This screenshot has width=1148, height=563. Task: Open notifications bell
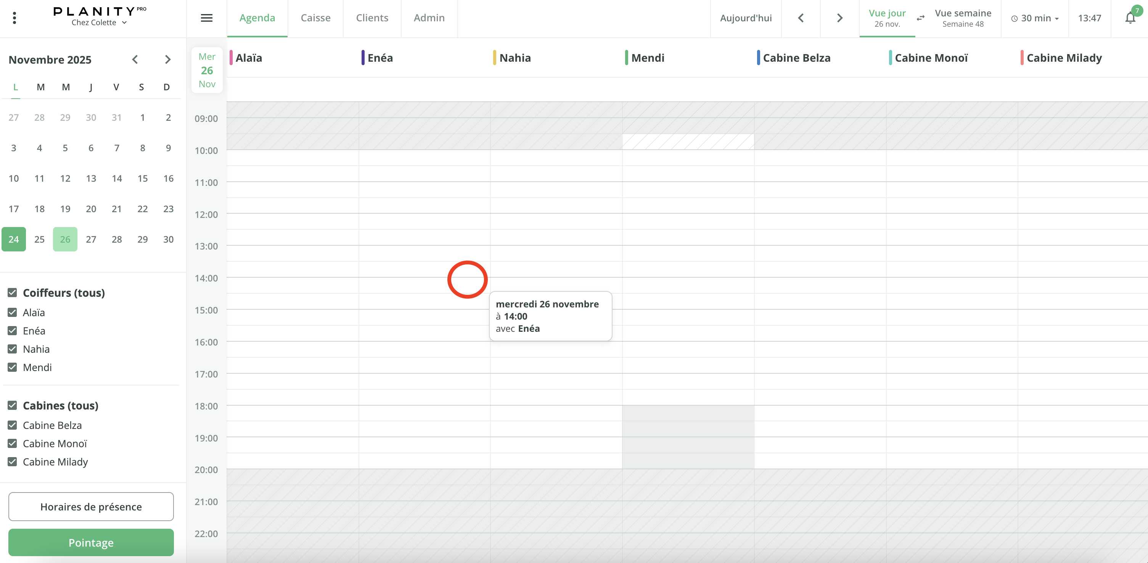(x=1130, y=18)
